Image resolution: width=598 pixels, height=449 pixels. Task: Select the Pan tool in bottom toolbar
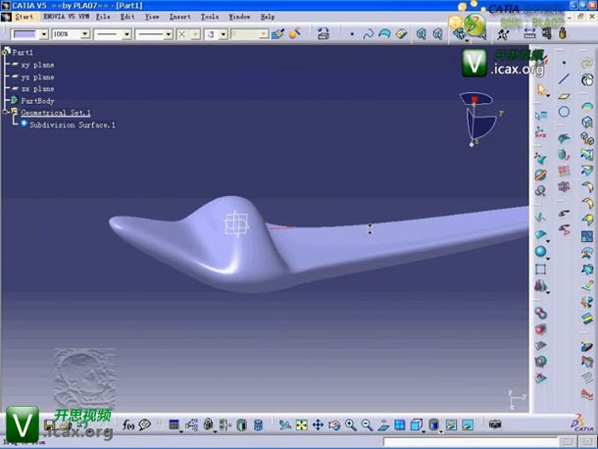[318, 425]
